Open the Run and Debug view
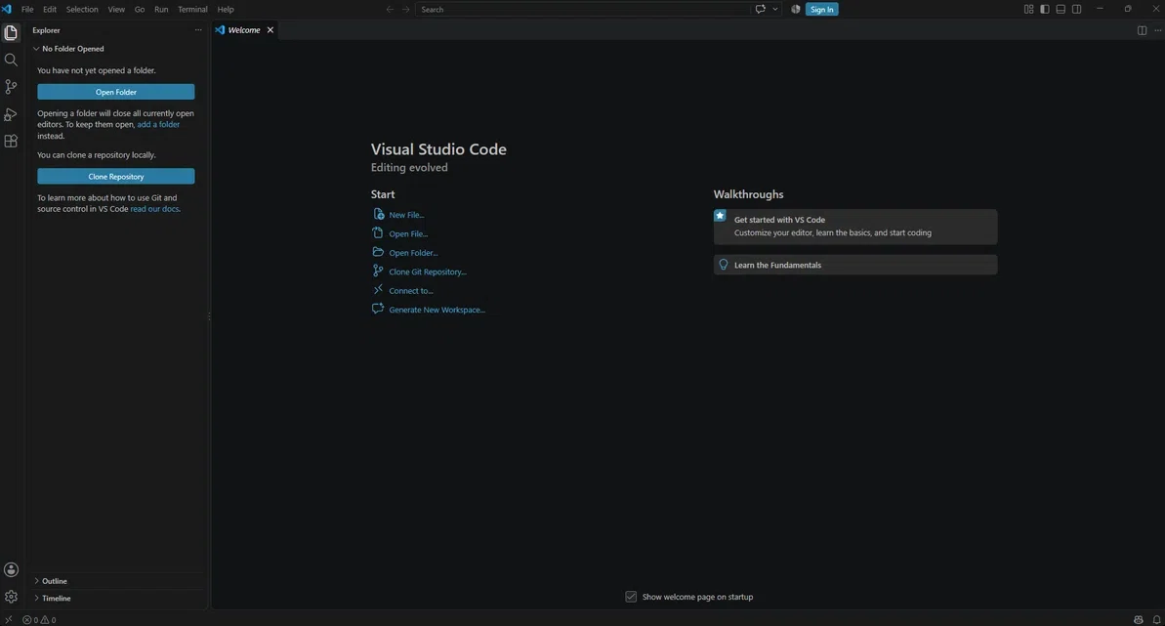 coord(11,114)
